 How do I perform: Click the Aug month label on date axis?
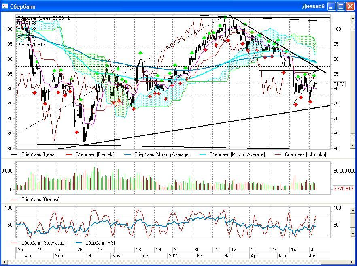point(28,256)
